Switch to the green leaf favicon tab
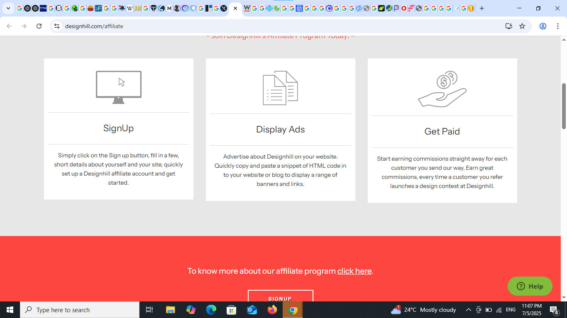 pyautogui.click(x=276, y=8)
